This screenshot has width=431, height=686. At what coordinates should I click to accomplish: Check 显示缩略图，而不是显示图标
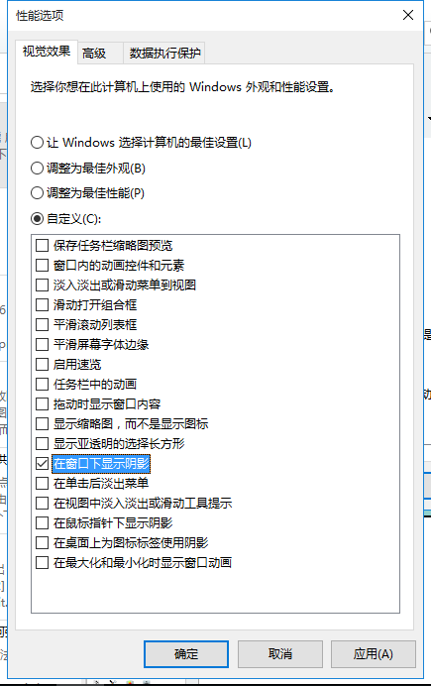[42, 423]
